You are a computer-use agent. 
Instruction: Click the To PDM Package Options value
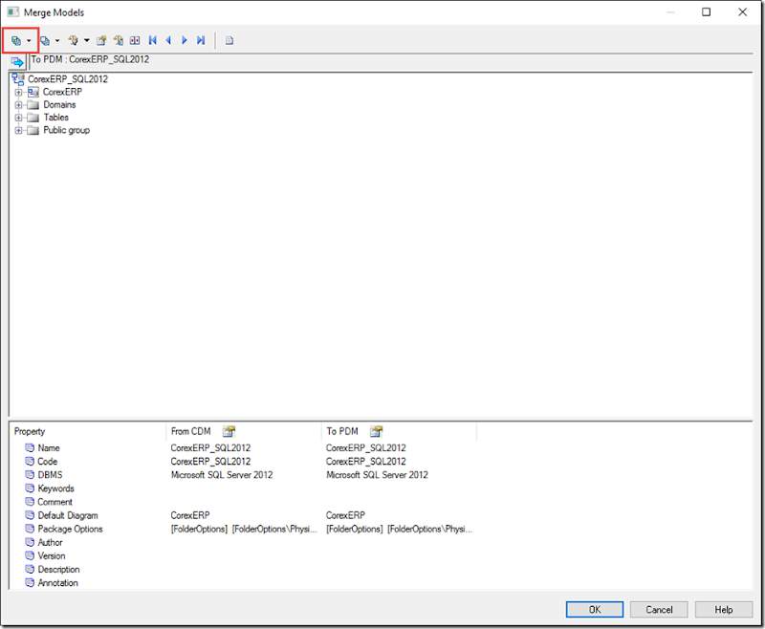pyautogui.click(x=399, y=529)
